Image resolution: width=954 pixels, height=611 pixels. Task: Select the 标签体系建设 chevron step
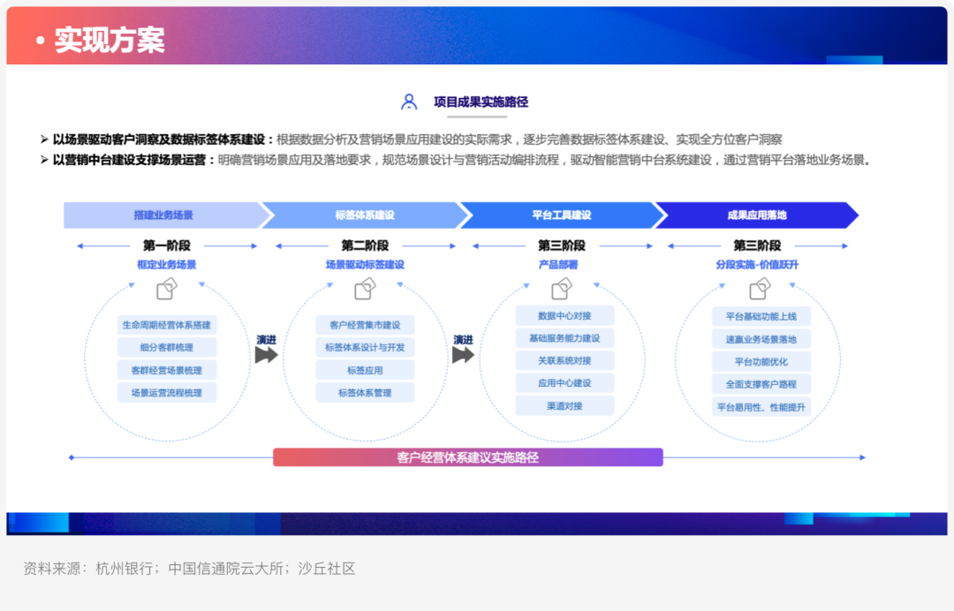(365, 215)
